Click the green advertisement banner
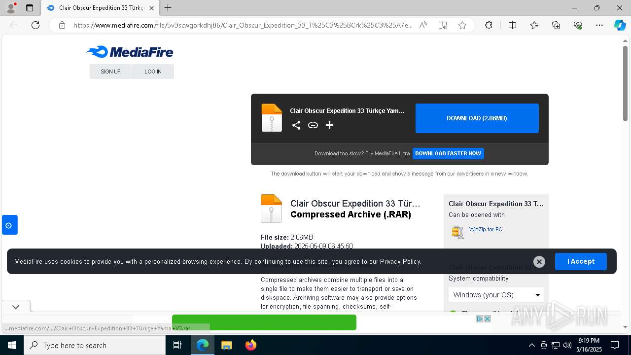 [264, 322]
